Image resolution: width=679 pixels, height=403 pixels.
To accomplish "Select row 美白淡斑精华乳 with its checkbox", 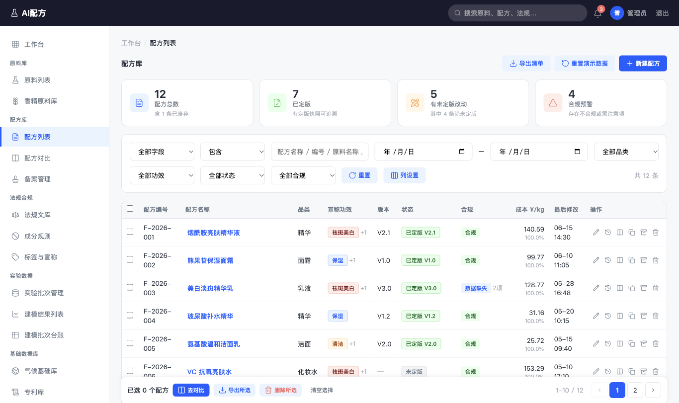I will click(130, 287).
